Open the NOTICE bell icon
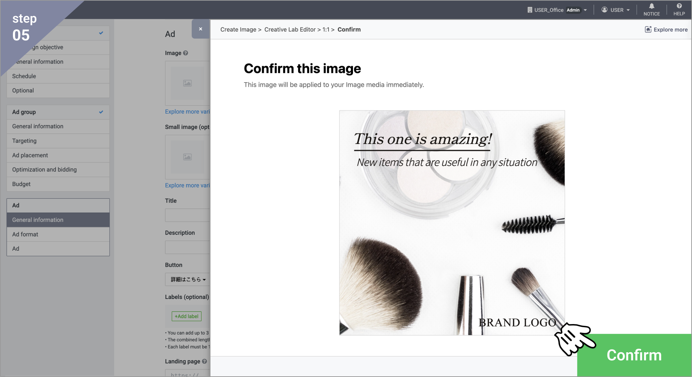This screenshot has height=377, width=692. tap(651, 6)
